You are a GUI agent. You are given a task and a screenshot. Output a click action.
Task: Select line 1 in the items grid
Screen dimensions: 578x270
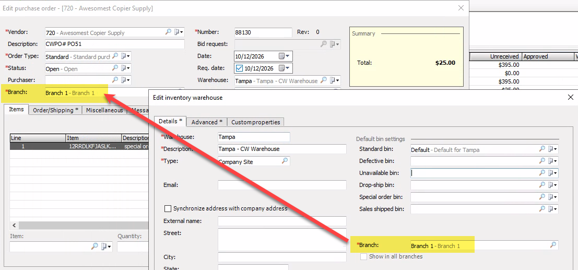[79, 146]
